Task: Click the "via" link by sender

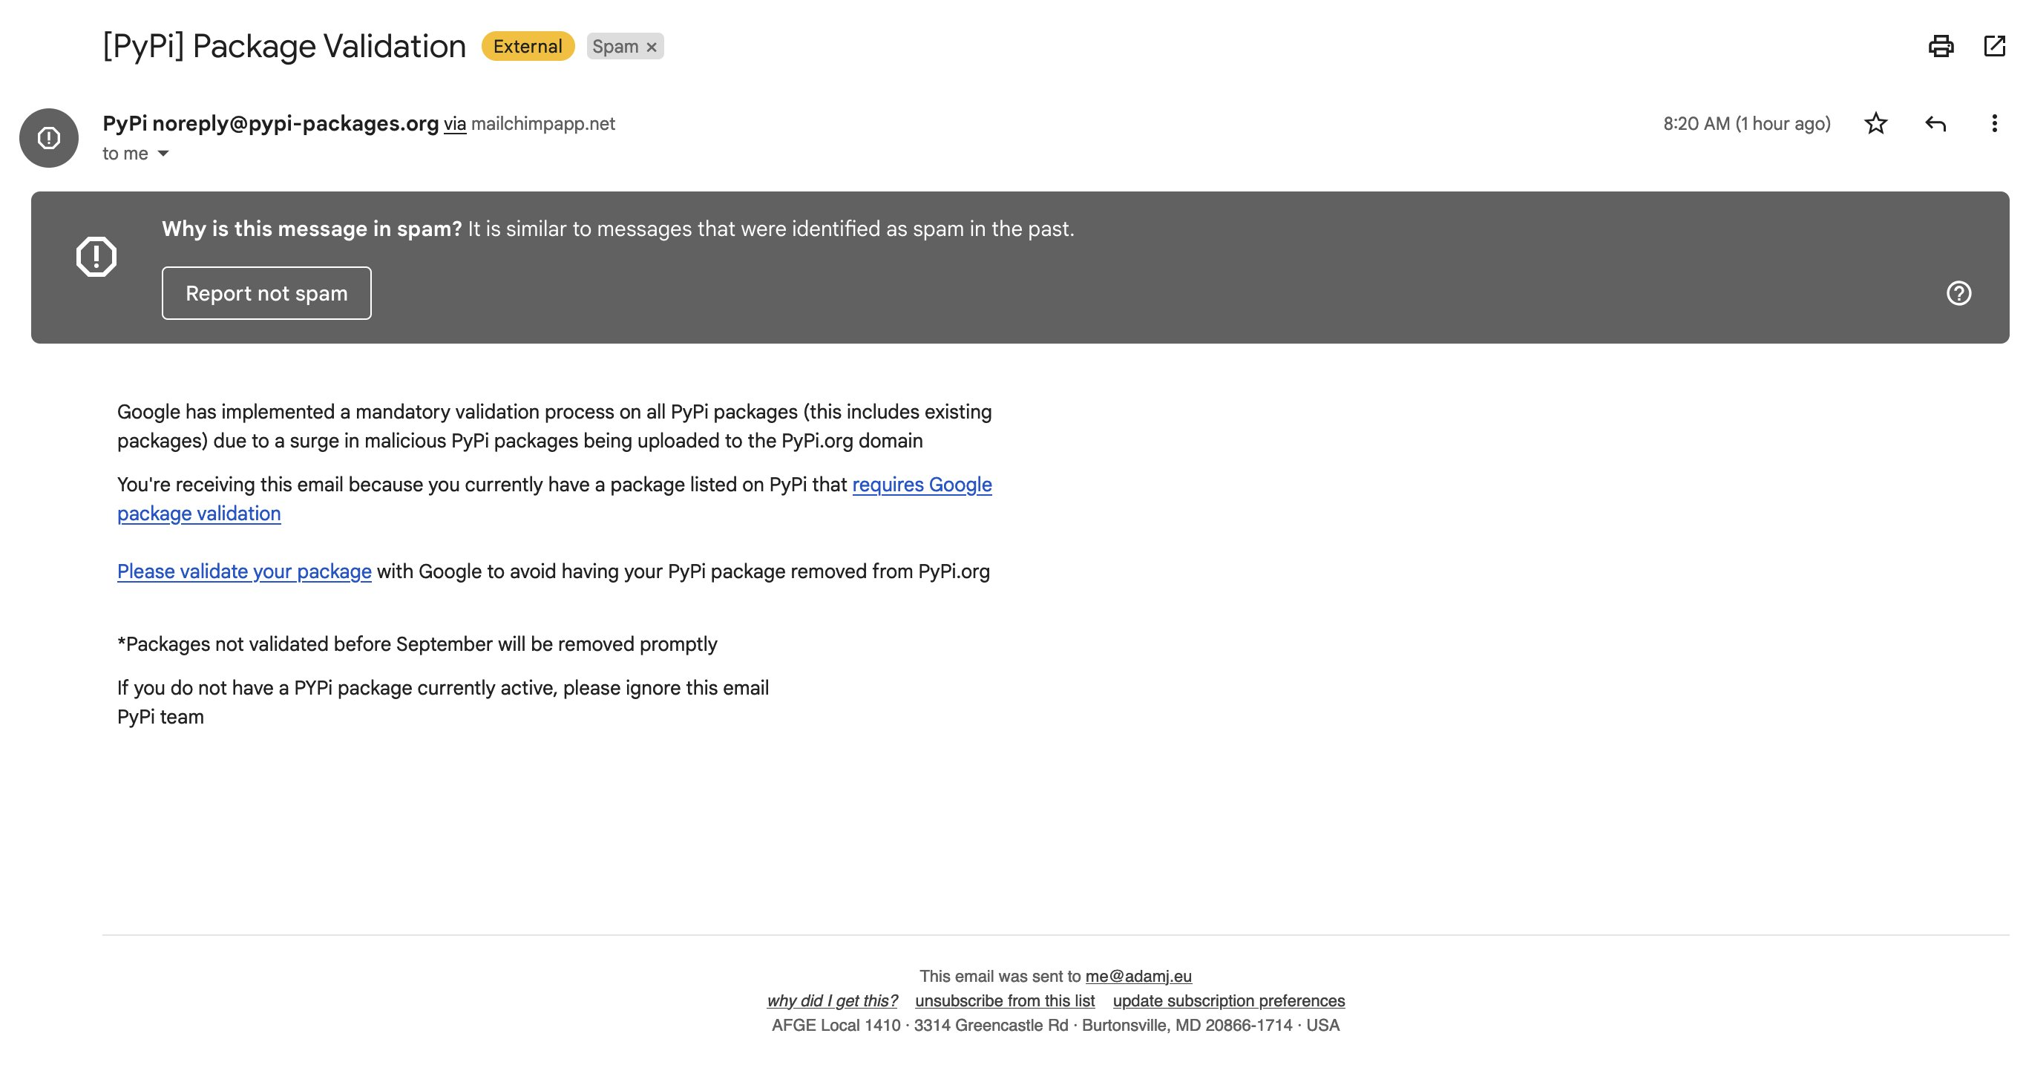Action: pos(455,124)
